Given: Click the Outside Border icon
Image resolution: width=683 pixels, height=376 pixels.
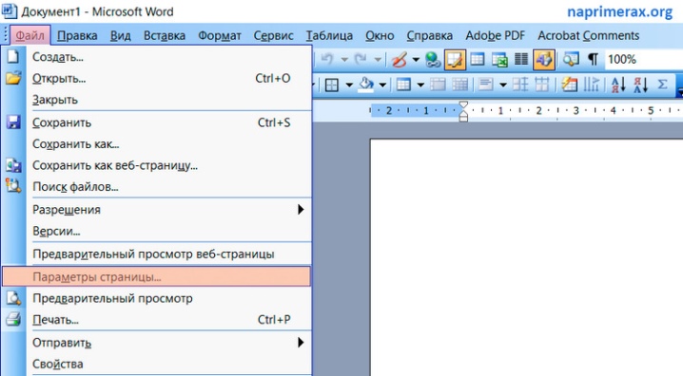Looking at the screenshot, I should 332,85.
